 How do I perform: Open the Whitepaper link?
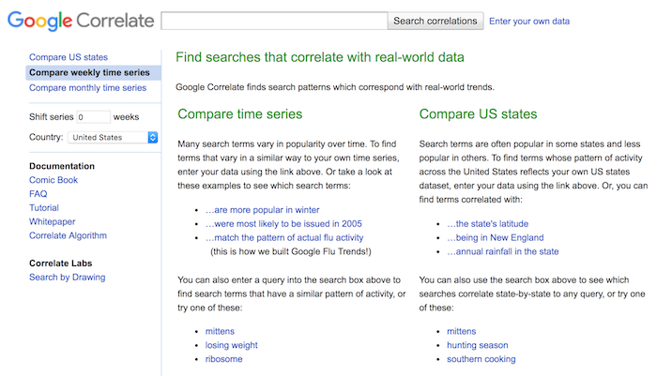[53, 221]
